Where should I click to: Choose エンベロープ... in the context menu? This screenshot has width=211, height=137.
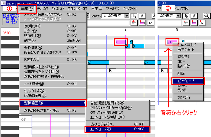pos(188,81)
